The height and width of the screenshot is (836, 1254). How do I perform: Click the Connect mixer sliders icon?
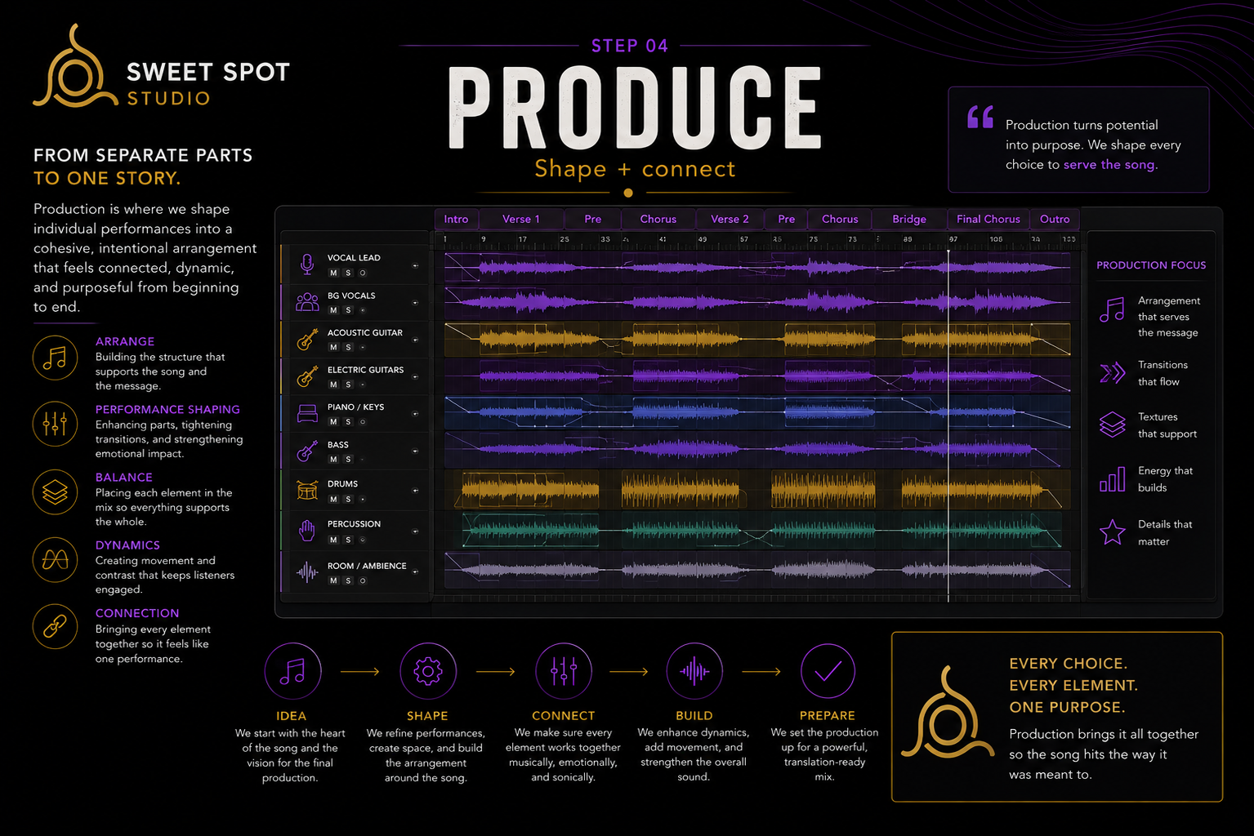pyautogui.click(x=563, y=671)
